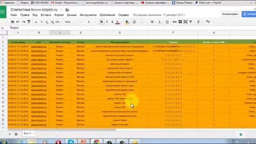Screen dimensions: 256x144
Task: Toggle strikethrough formatting
Action: (112, 22)
